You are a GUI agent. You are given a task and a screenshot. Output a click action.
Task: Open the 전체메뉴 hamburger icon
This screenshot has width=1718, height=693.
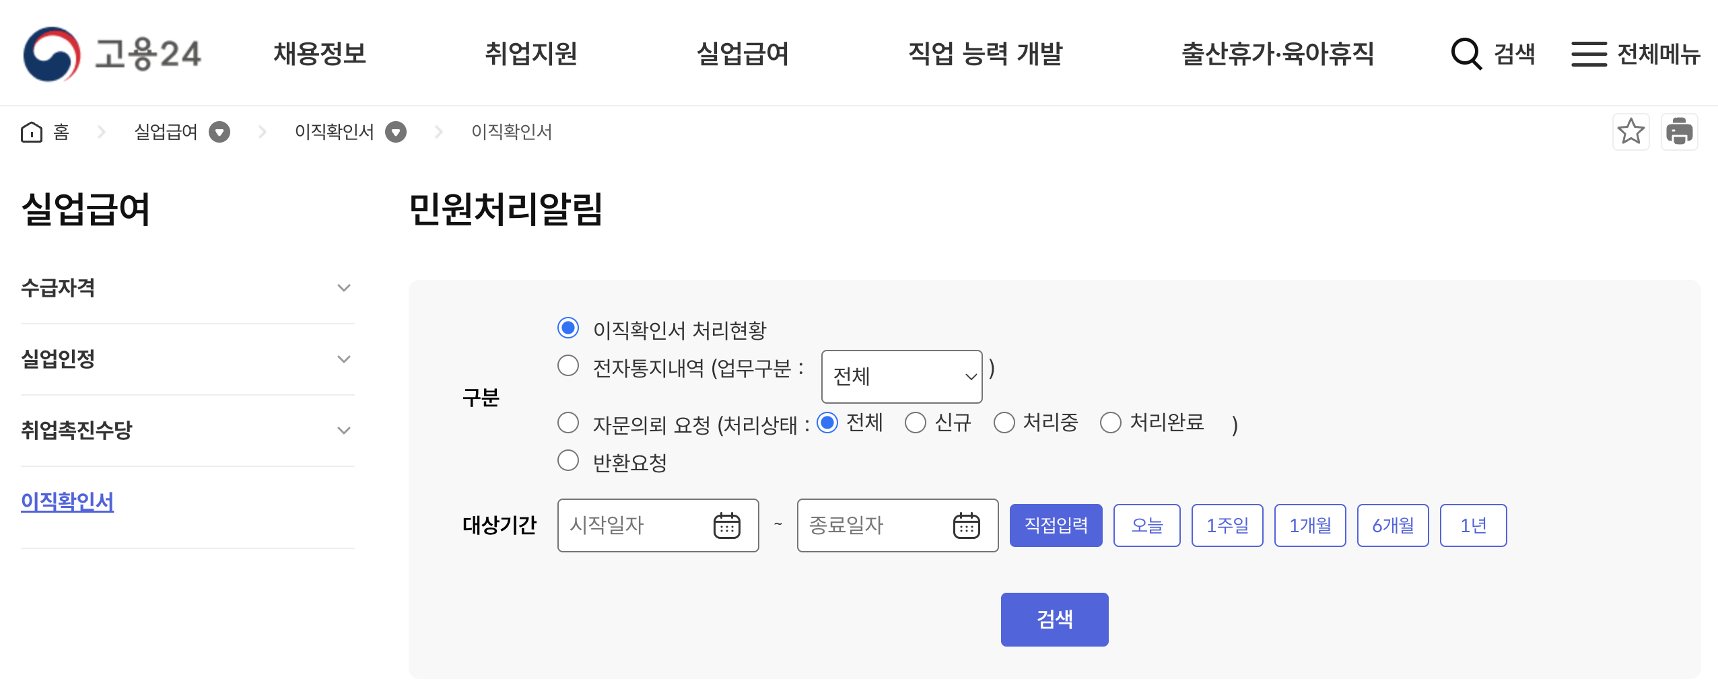[1590, 54]
